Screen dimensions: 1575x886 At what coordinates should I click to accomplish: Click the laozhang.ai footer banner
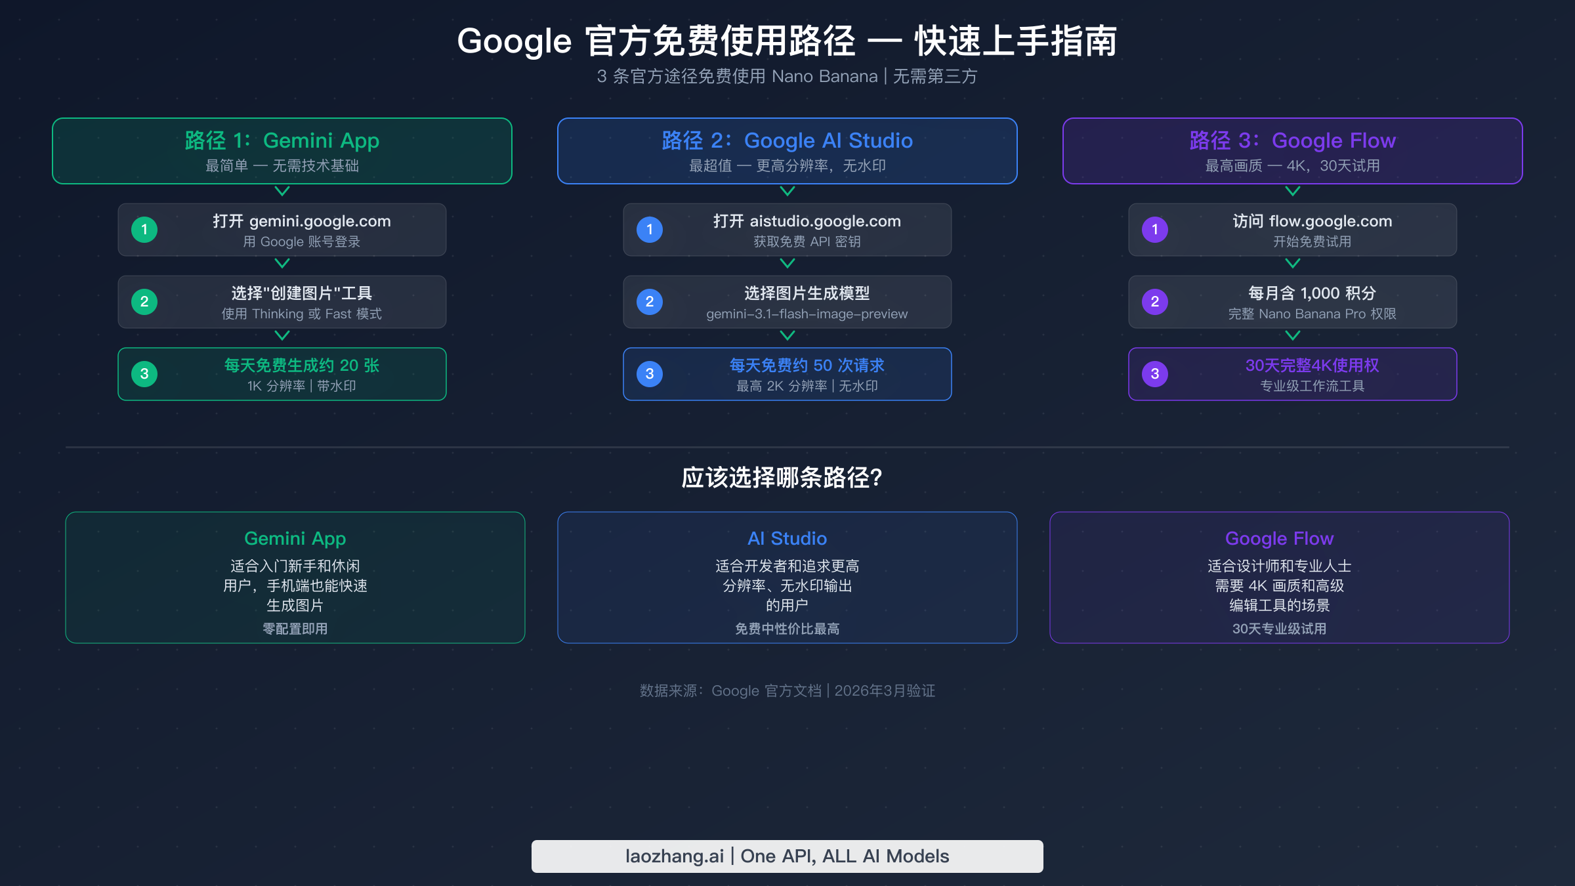(787, 856)
